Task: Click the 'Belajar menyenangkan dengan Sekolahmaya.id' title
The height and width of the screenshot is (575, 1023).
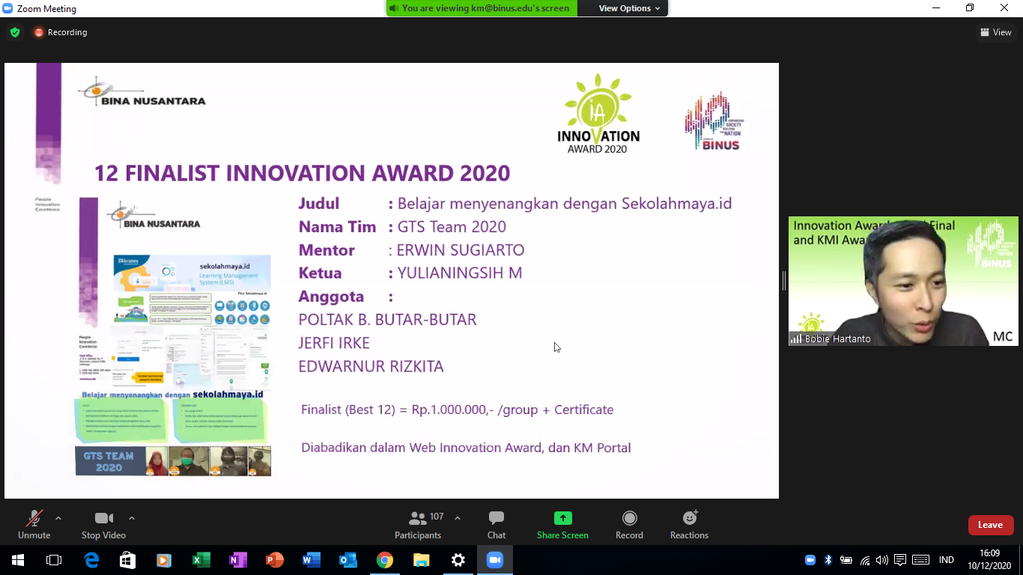Action: click(565, 204)
